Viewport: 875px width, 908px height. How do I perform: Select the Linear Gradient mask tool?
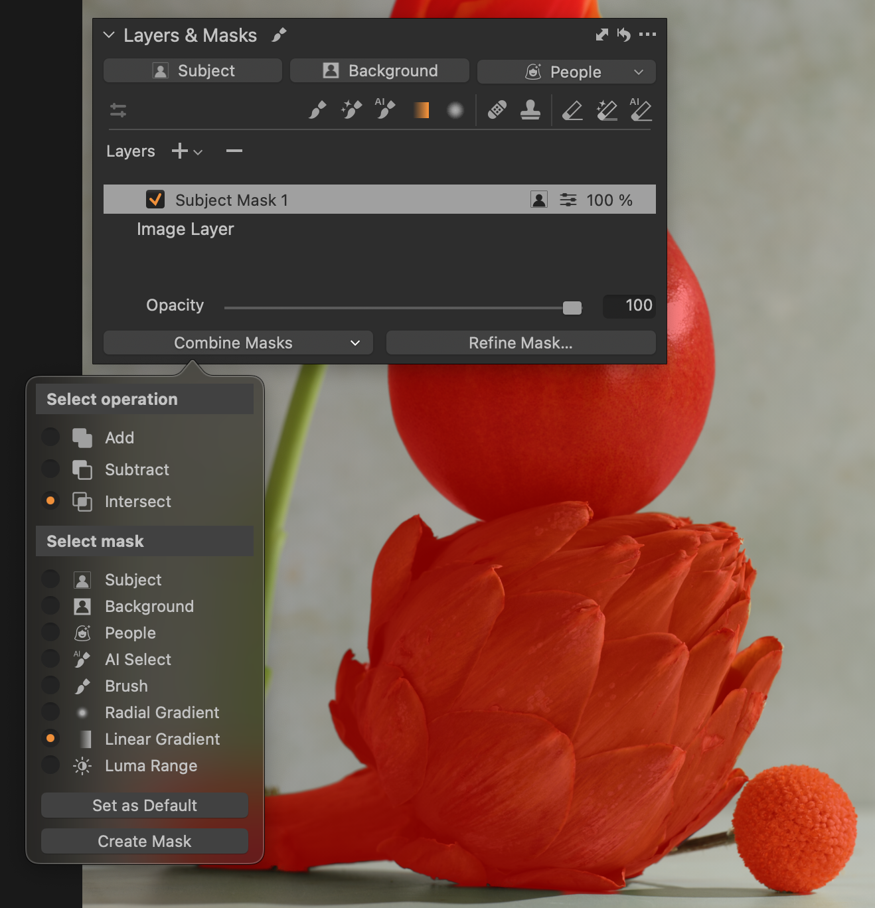pos(421,110)
